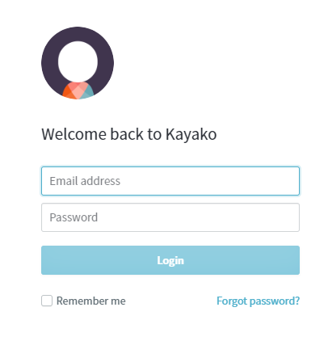328x341 pixels.
Task: Open the Forgot password? link
Action: (x=259, y=301)
